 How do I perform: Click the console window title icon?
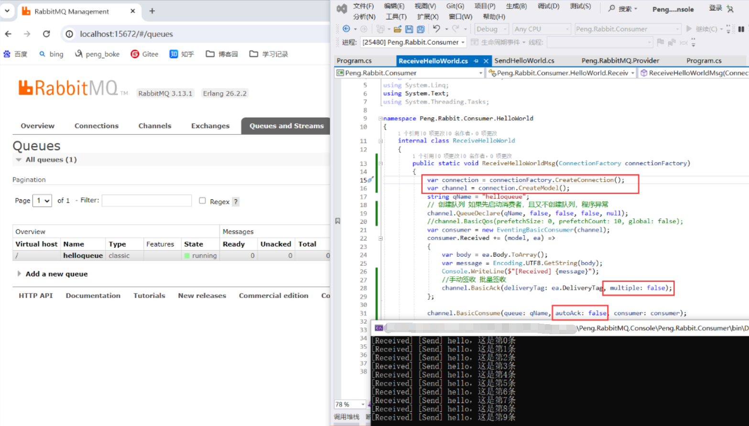pyautogui.click(x=379, y=328)
